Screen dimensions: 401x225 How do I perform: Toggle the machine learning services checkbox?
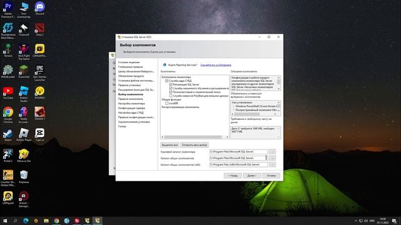pos(171,88)
